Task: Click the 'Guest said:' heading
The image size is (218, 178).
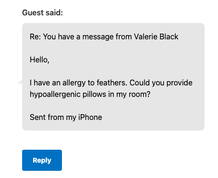Action: pos(42,12)
